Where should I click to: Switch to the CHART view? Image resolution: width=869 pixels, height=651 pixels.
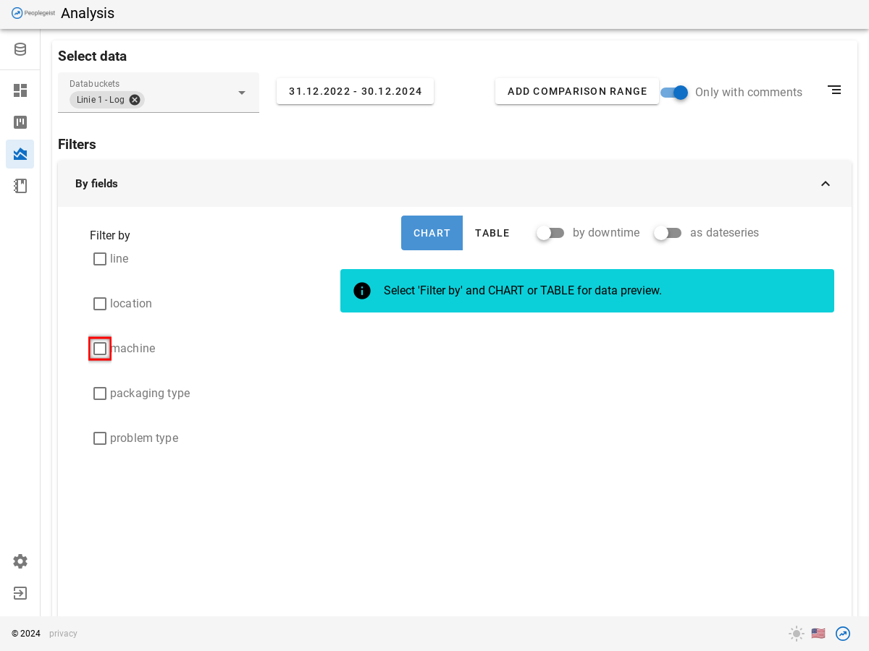tap(432, 233)
